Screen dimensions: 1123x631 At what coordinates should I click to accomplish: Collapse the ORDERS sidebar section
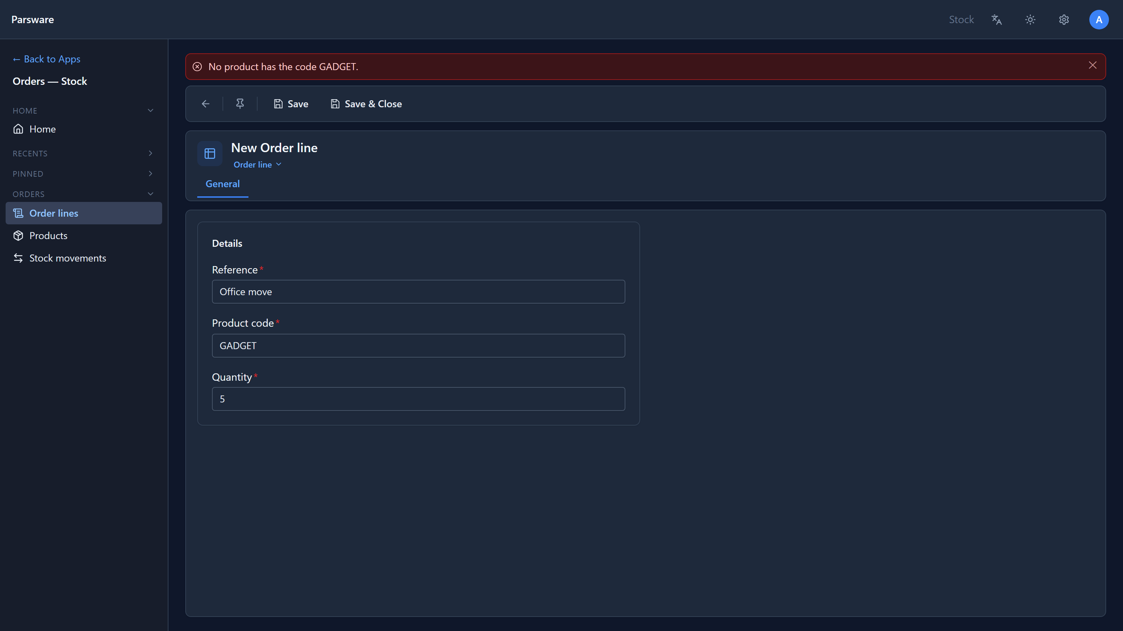pyautogui.click(x=83, y=194)
